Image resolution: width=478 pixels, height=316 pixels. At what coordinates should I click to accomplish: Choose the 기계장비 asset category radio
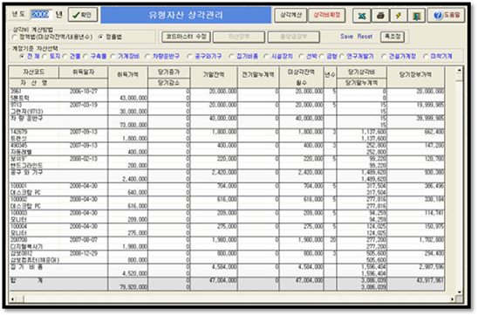click(x=113, y=57)
